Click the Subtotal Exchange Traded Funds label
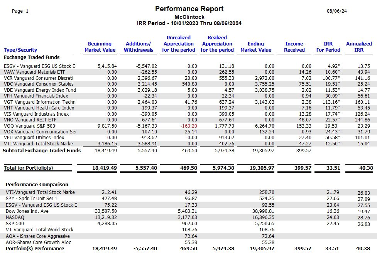The image size is (377, 256). [x=42, y=151]
